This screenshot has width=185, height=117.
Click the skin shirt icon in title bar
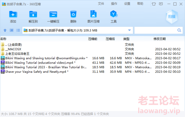click(154, 4)
